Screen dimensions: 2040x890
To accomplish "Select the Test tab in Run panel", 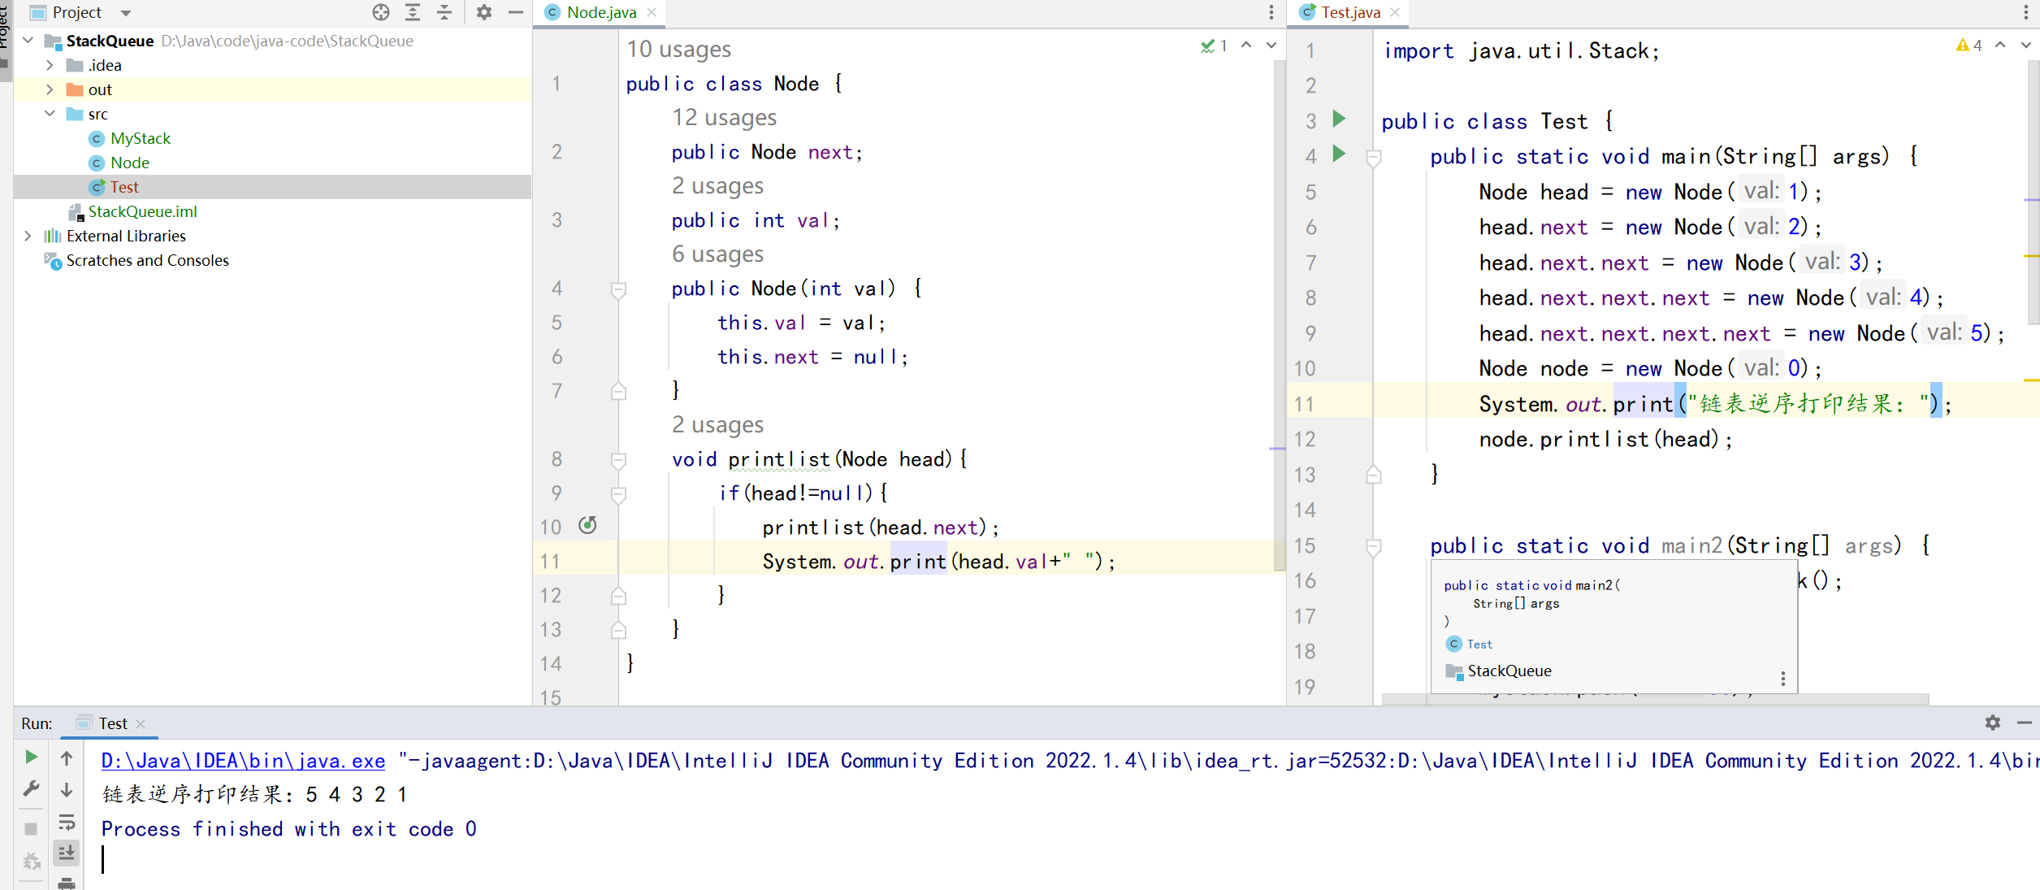I will [x=112, y=723].
